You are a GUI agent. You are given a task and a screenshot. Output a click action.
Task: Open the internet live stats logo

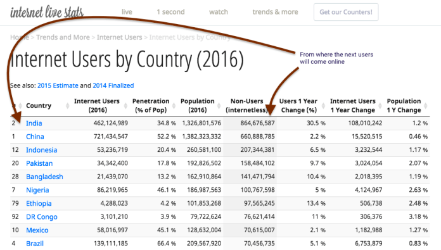[47, 12]
